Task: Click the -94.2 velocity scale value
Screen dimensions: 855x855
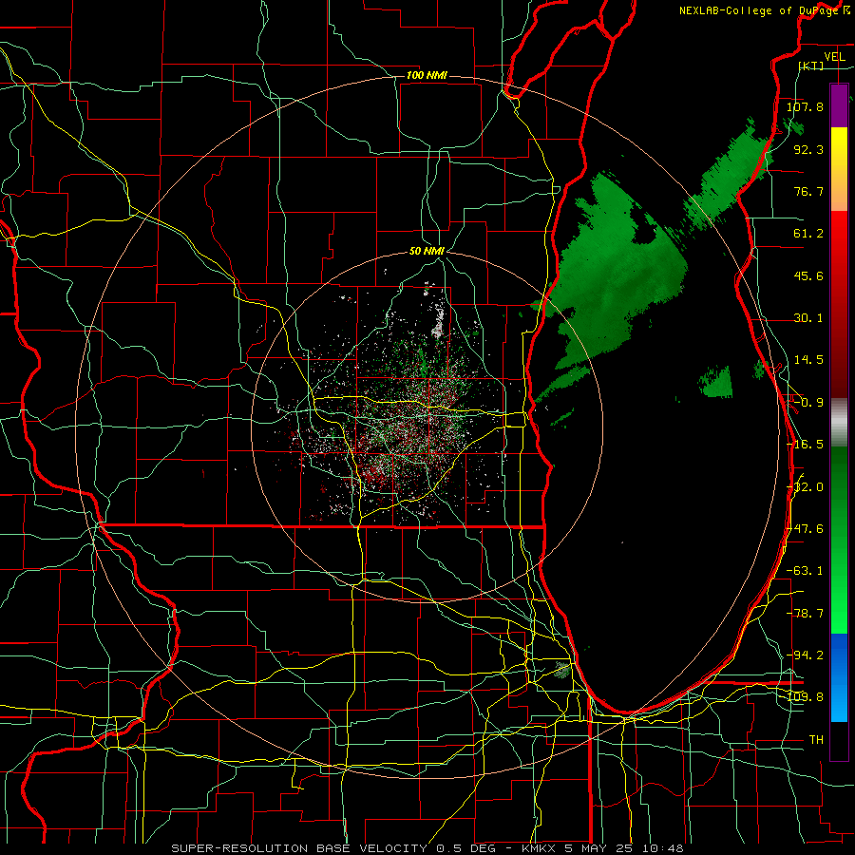Action: click(x=805, y=655)
